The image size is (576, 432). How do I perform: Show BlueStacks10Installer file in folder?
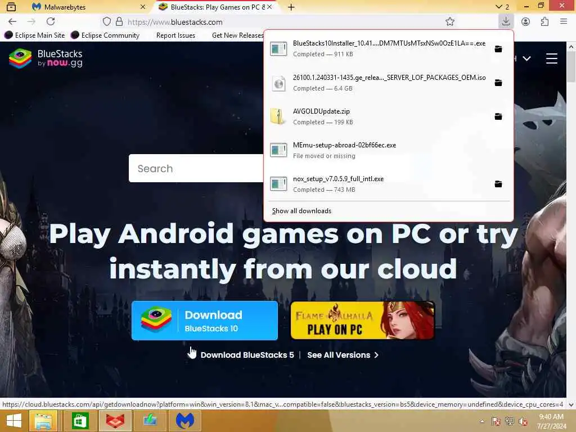pyautogui.click(x=498, y=49)
